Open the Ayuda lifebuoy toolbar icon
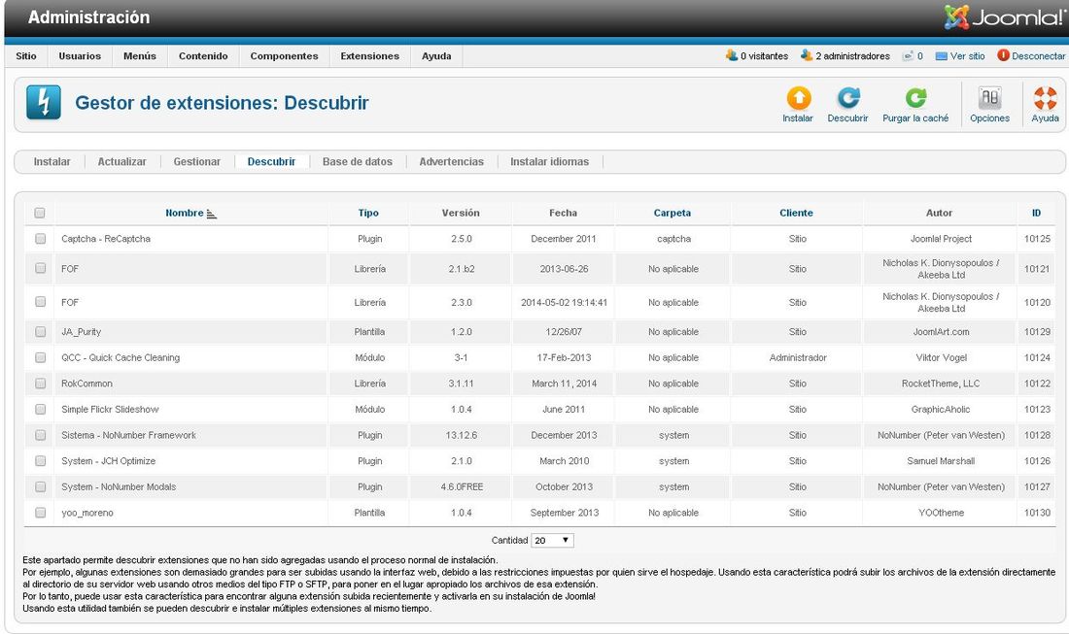The image size is (1069, 634). coord(1045,98)
